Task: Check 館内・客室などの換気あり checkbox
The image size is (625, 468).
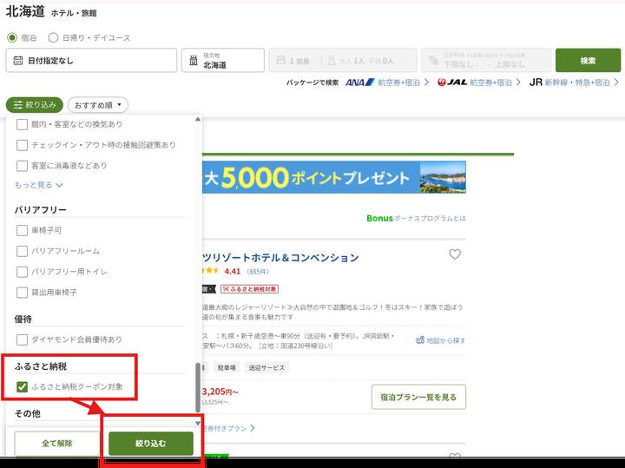Action: click(x=22, y=124)
